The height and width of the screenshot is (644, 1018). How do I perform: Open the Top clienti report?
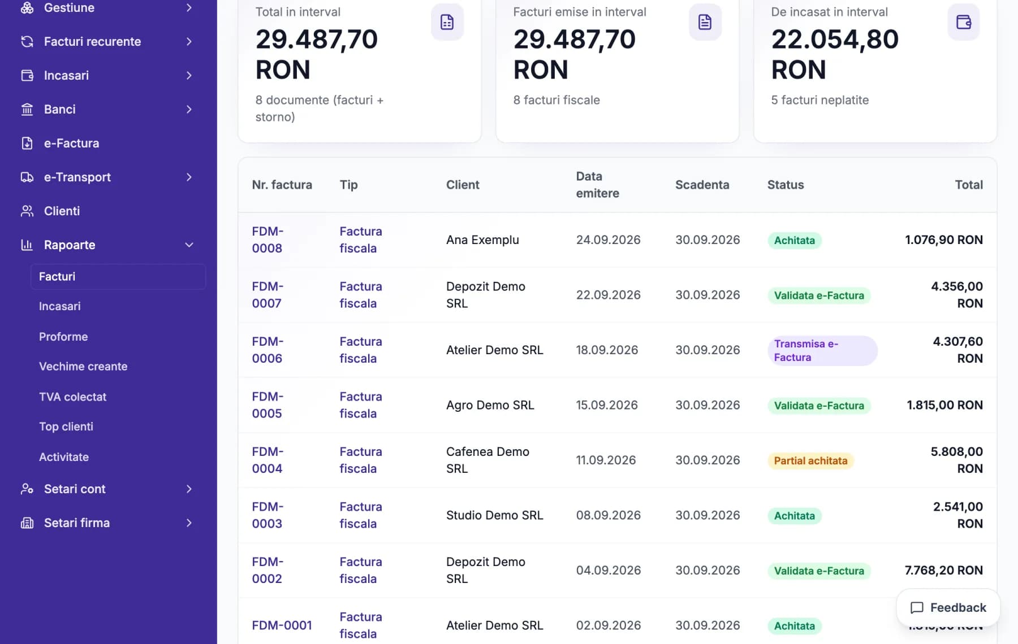click(x=66, y=427)
